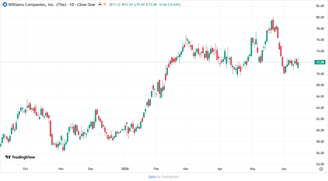This screenshot has width=328, height=181.
Task: Click the 64.00 price axis label
Action: tap(320, 108)
